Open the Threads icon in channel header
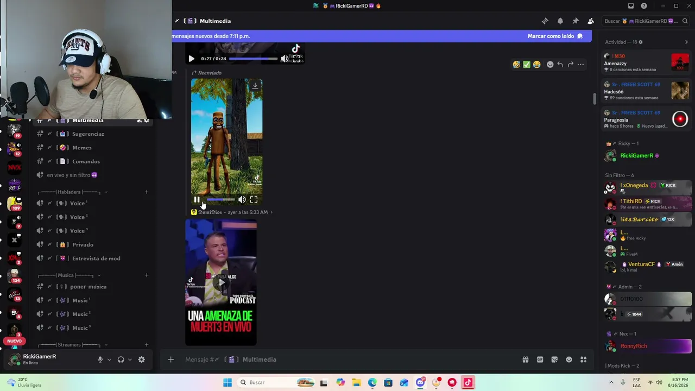Screen dimensions: 695x391 [545, 21]
